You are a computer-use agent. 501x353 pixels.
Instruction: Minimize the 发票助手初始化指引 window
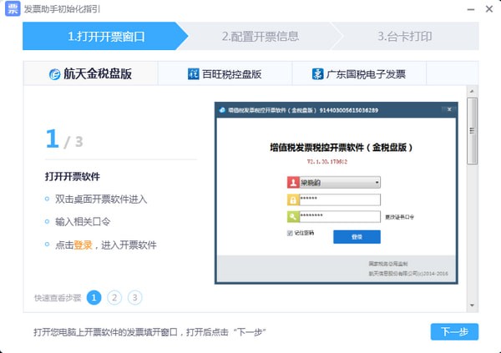click(x=471, y=9)
